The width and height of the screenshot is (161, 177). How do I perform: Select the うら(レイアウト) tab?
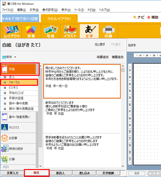(x=59, y=18)
